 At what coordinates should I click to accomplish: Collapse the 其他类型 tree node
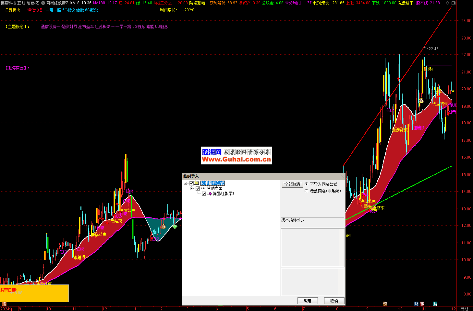(191, 188)
